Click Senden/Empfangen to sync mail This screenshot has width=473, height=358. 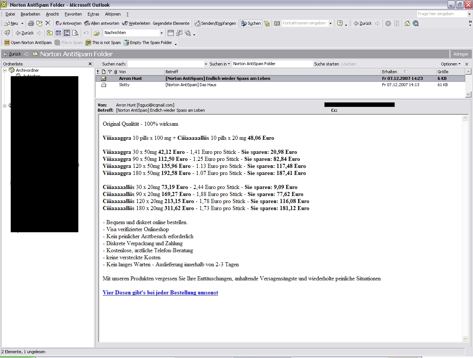pos(215,23)
